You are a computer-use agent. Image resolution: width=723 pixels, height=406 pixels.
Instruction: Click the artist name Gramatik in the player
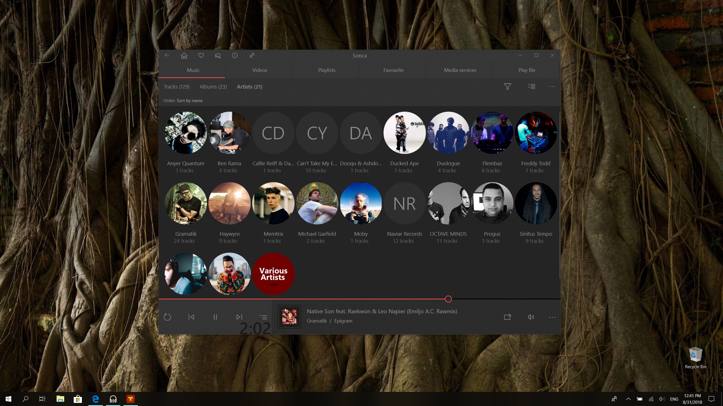tap(316, 321)
